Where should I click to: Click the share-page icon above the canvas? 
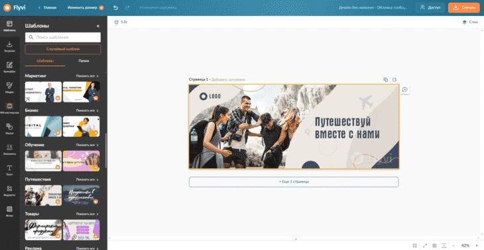tap(394, 79)
